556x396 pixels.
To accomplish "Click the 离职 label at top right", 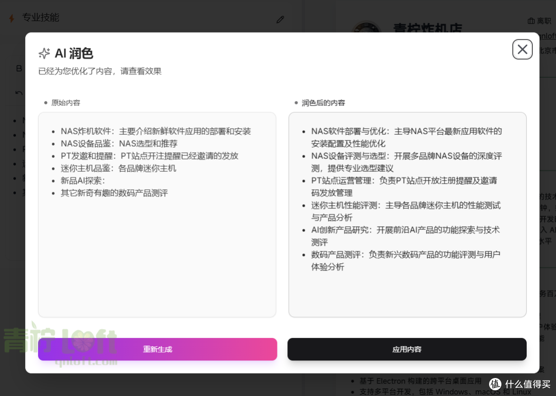I will coord(544,21).
